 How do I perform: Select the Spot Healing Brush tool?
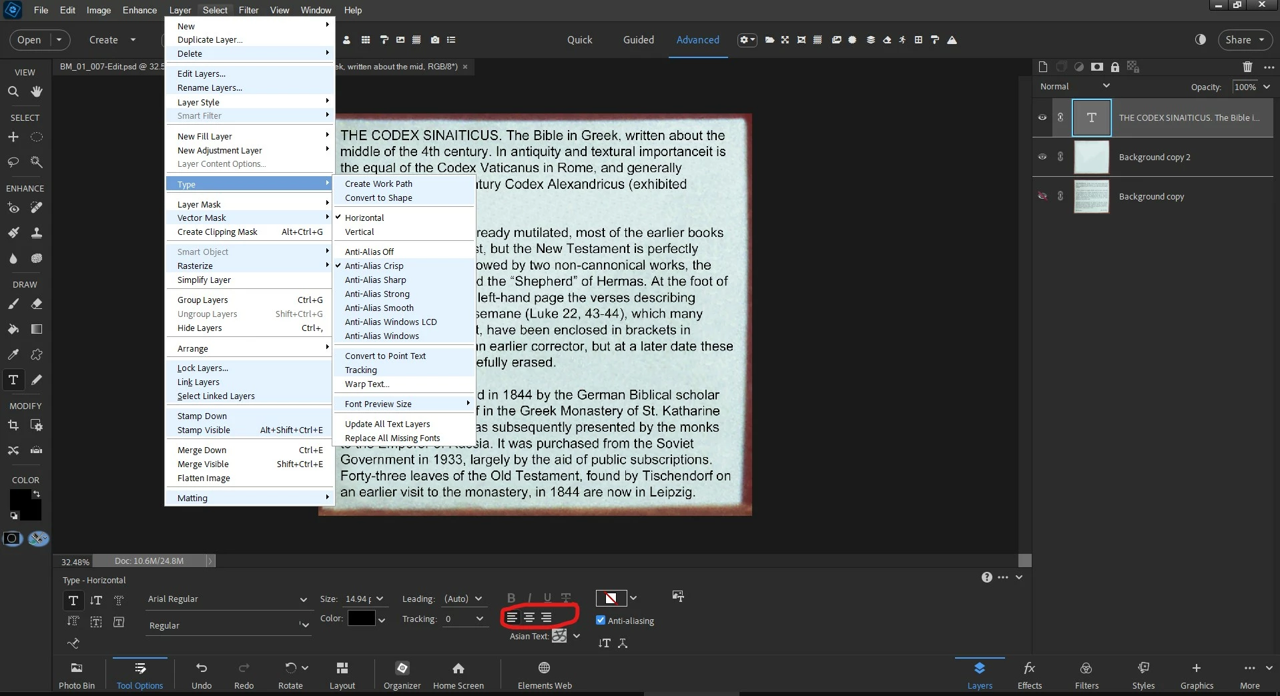tap(37, 208)
